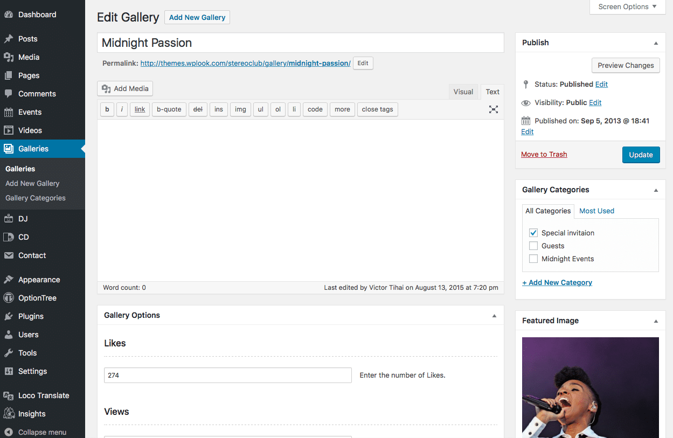The width and height of the screenshot is (673, 438).
Task: Click inside the empty text editor area
Action: click(x=301, y=200)
